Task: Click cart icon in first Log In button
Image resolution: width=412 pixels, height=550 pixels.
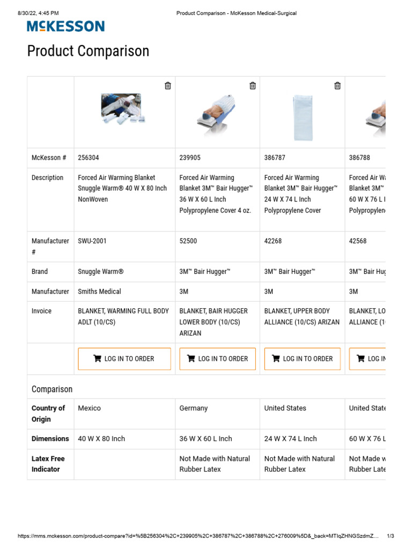Action: coord(97,358)
